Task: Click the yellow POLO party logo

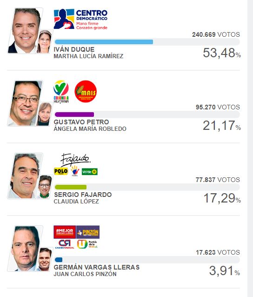Action: [61, 171]
